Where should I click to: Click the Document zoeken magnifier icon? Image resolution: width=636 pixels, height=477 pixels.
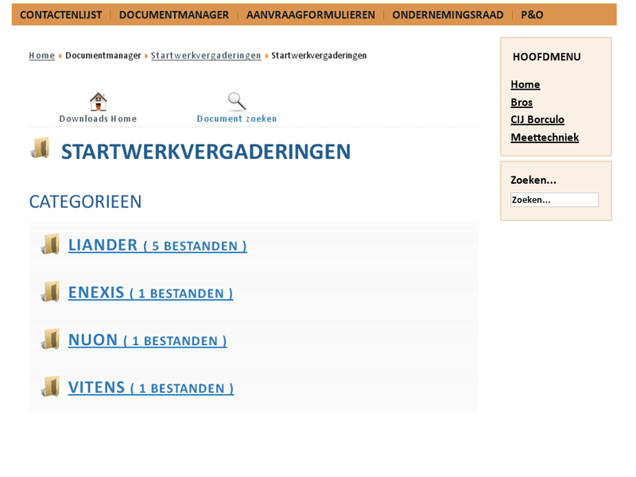click(237, 102)
